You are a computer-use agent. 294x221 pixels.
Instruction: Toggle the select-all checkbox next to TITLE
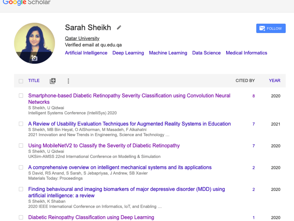tap(21, 81)
